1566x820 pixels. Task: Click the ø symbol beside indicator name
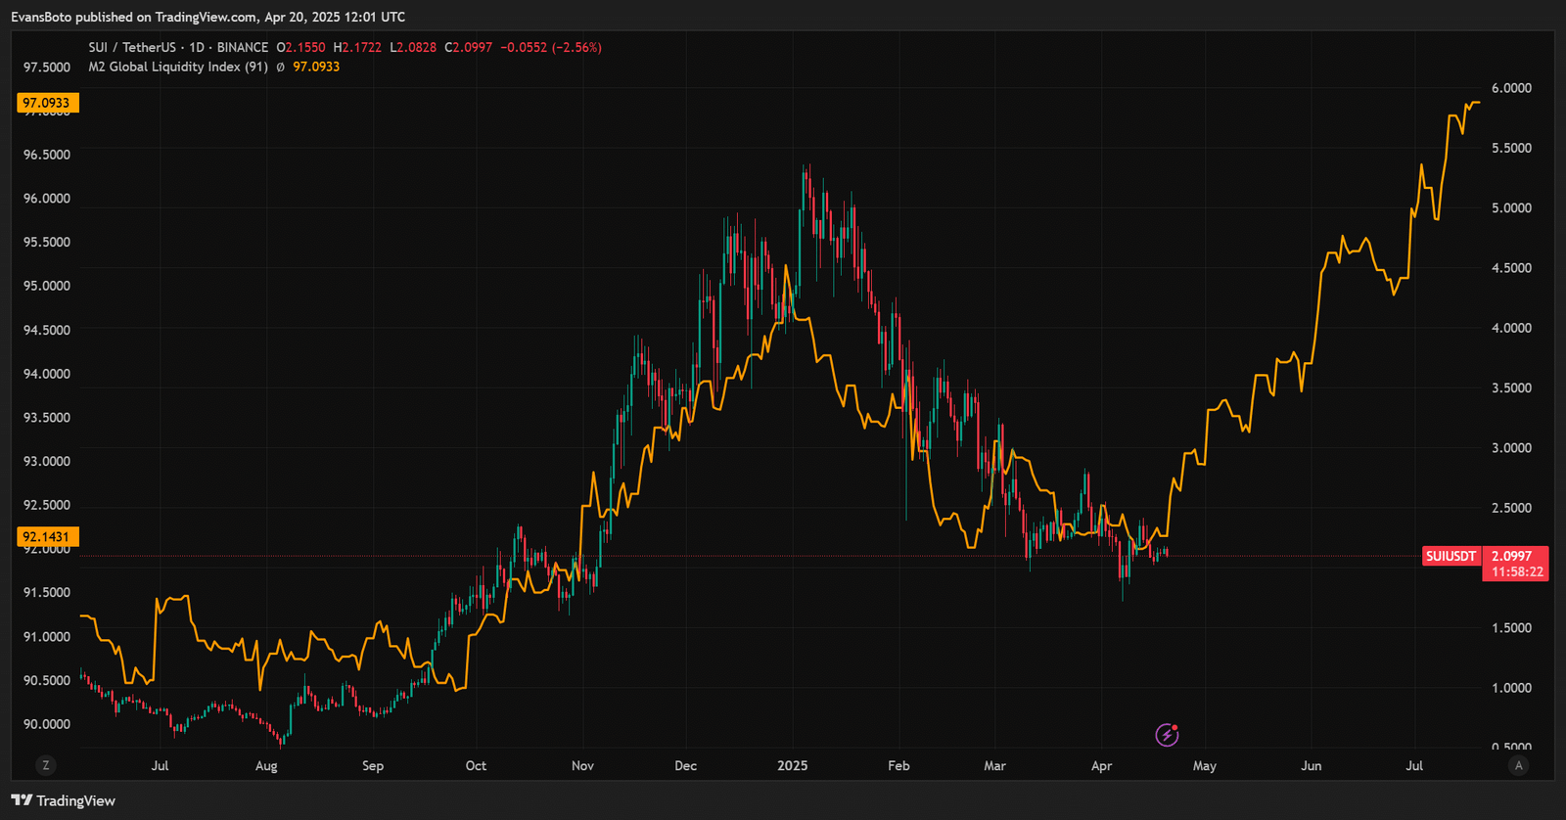point(280,67)
